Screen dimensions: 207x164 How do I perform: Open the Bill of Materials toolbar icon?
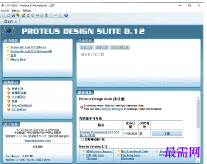[51, 15]
